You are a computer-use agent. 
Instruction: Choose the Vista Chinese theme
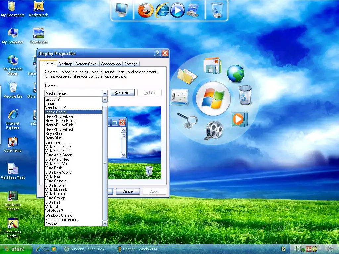pos(73,181)
